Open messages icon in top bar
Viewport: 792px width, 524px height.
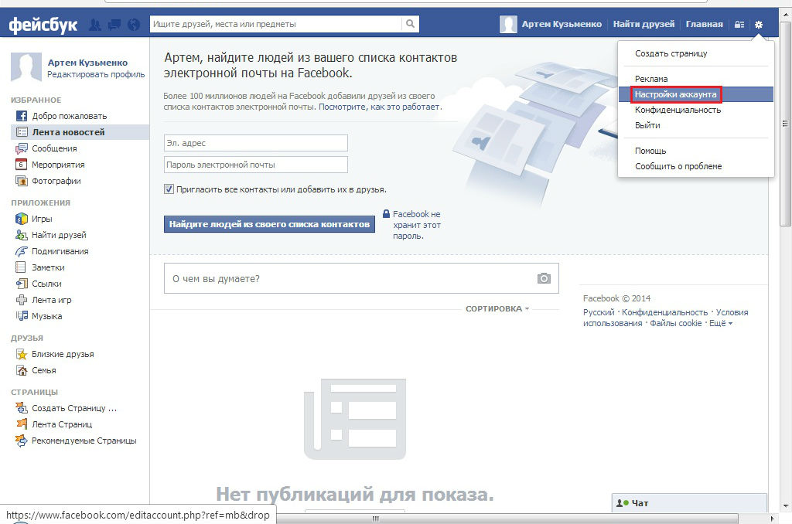[x=114, y=24]
